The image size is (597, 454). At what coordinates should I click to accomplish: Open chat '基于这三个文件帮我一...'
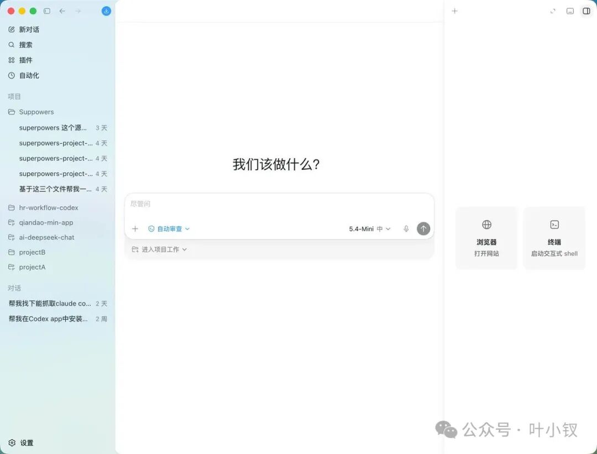point(63,189)
